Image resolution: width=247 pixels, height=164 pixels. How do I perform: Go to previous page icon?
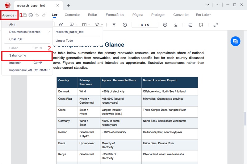125,25
